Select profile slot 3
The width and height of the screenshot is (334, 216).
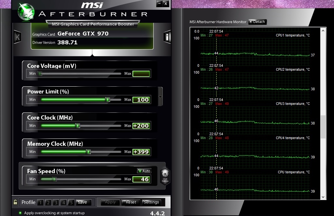point(56,202)
